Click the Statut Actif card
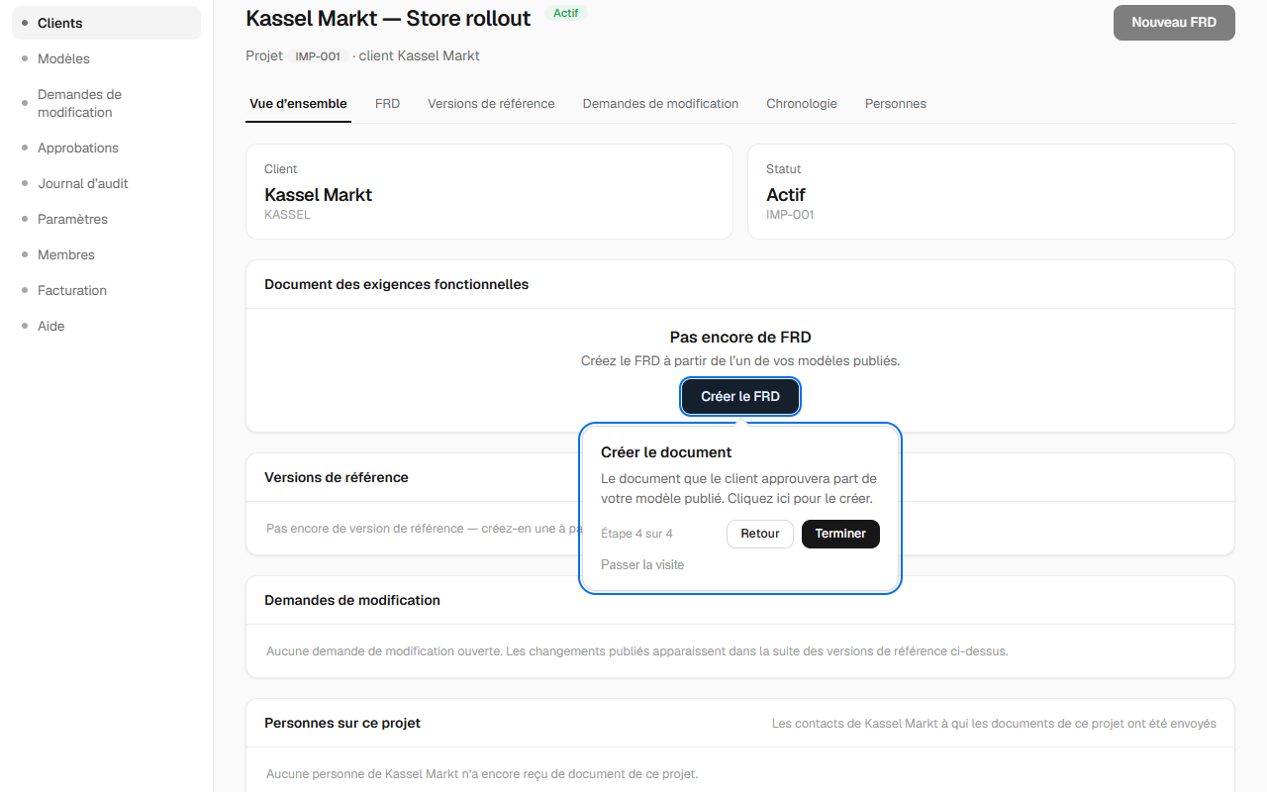 [991, 192]
